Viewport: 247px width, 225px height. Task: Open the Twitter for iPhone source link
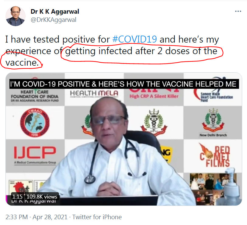click(97, 217)
